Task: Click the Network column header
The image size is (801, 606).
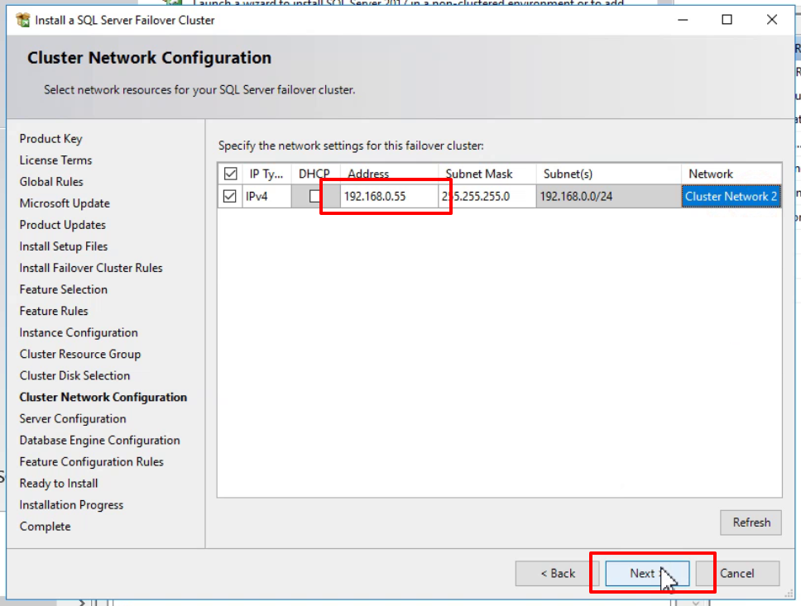Action: [731, 174]
